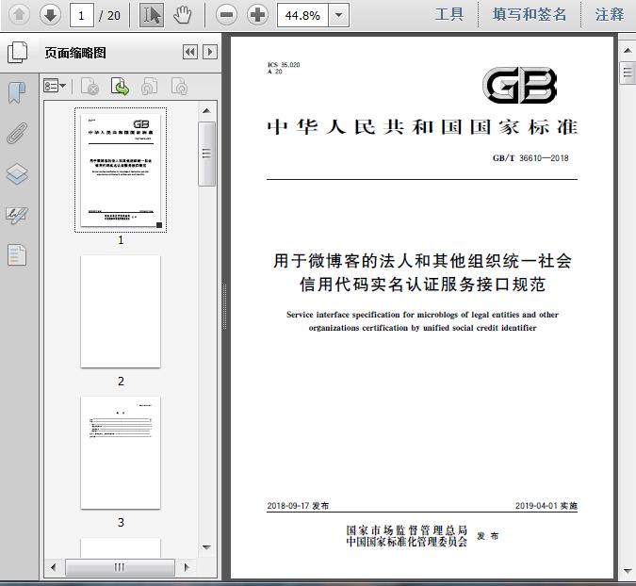Click thumbnails vertical scrollbar thumb
This screenshot has width=636, height=586.
206,154
